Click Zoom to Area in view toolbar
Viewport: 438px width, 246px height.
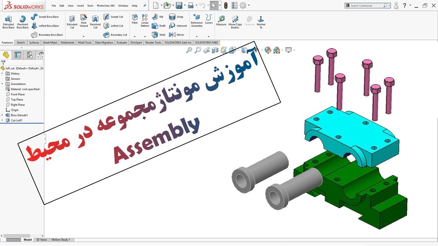coord(198,50)
